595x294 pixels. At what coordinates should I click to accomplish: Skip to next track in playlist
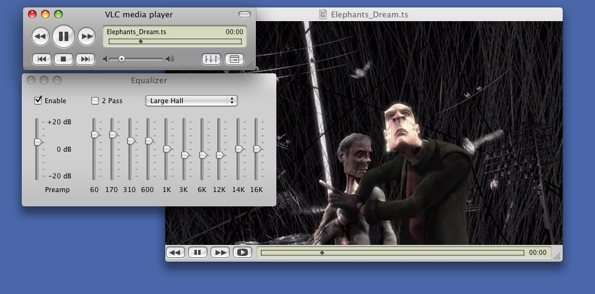coord(85,59)
